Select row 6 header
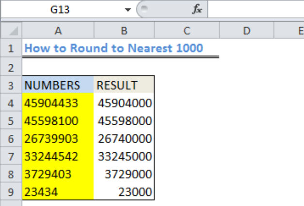The height and width of the screenshot is (206, 304). coord(11,138)
